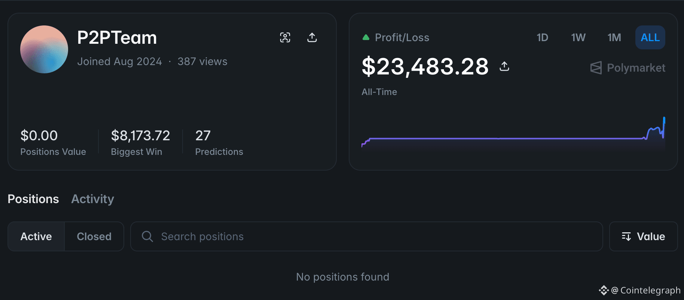Click the green Profit/Loss triangle indicator
The width and height of the screenshot is (684, 300).
(366, 37)
